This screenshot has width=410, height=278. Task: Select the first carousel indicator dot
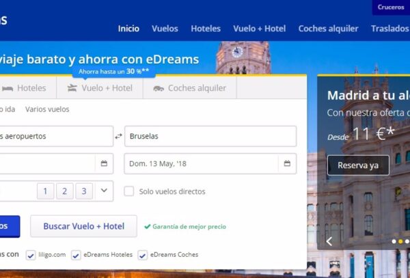pyautogui.click(x=394, y=241)
